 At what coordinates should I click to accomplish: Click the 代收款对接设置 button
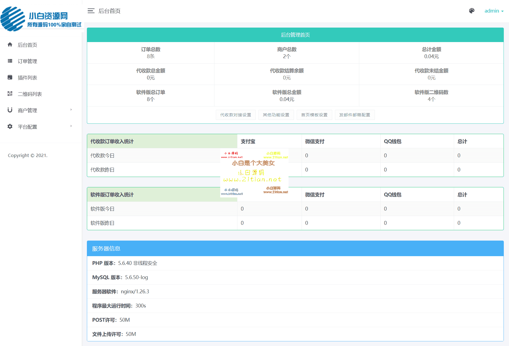(x=236, y=115)
